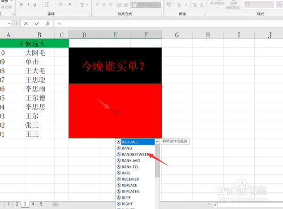This screenshot has width=283, height=209.
Task: Choose REPT from the function list
Action: coord(136,198)
